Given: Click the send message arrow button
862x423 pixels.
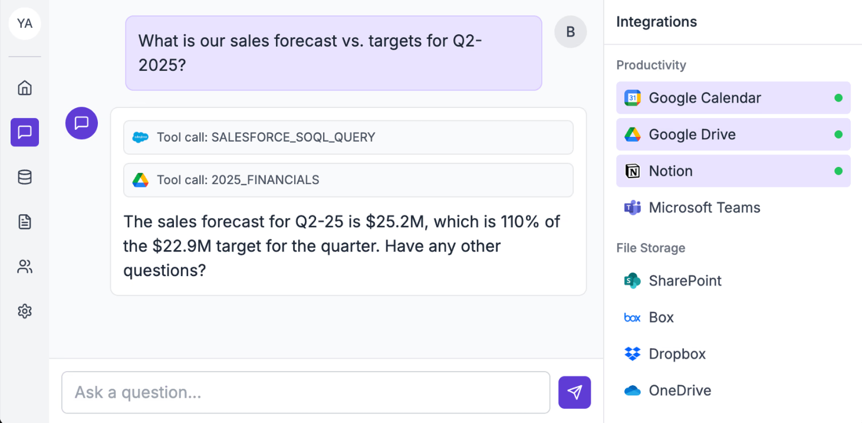Looking at the screenshot, I should pos(574,392).
